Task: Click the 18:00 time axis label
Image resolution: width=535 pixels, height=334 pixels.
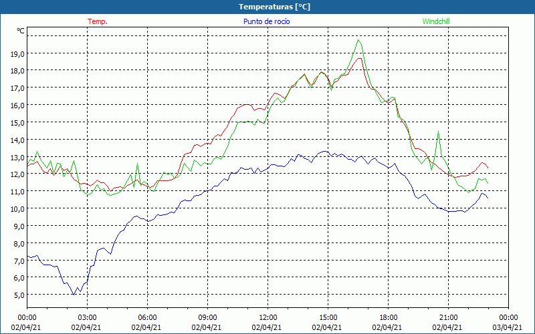Action: (x=389, y=318)
